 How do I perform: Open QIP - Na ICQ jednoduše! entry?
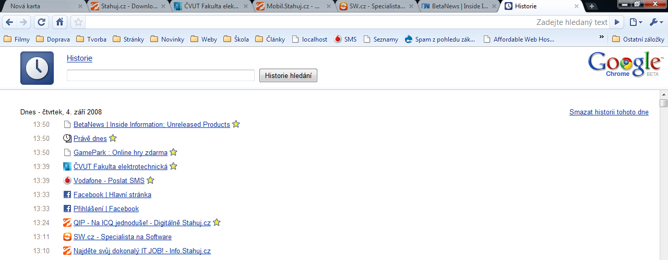(x=142, y=223)
